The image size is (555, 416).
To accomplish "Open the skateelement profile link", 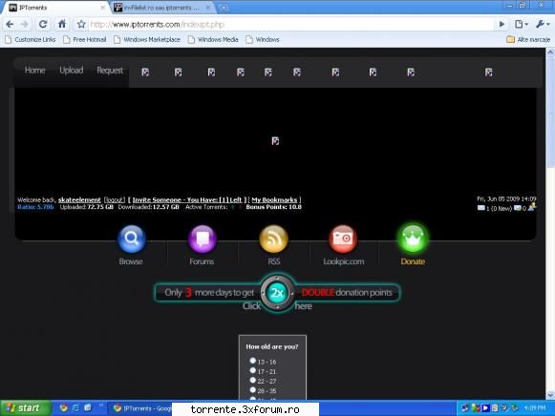I will 79,200.
